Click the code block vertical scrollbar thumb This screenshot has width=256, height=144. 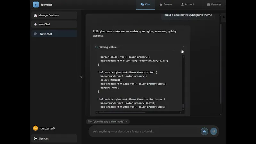(183, 106)
